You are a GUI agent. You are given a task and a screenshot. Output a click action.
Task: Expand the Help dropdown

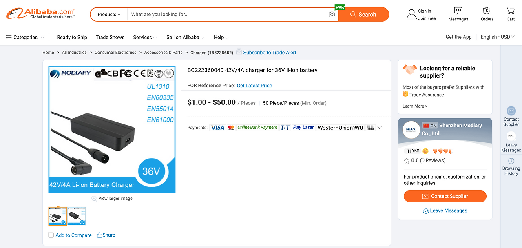coord(221,38)
